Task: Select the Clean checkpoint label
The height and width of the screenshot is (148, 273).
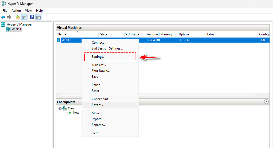Action: click(x=72, y=108)
